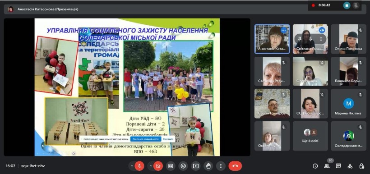The image size is (370, 174).
Task: Stop recording via the square button
Action: [347, 5]
